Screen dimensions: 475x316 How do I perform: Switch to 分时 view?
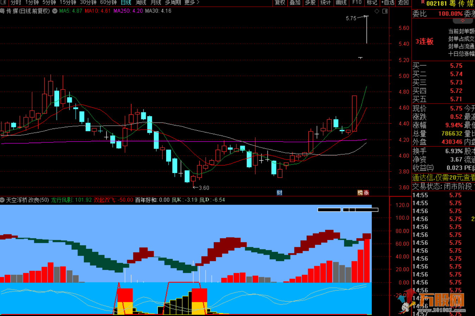tap(15, 2)
